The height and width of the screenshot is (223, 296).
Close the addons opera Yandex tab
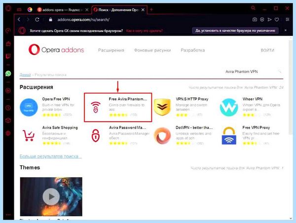(87, 10)
